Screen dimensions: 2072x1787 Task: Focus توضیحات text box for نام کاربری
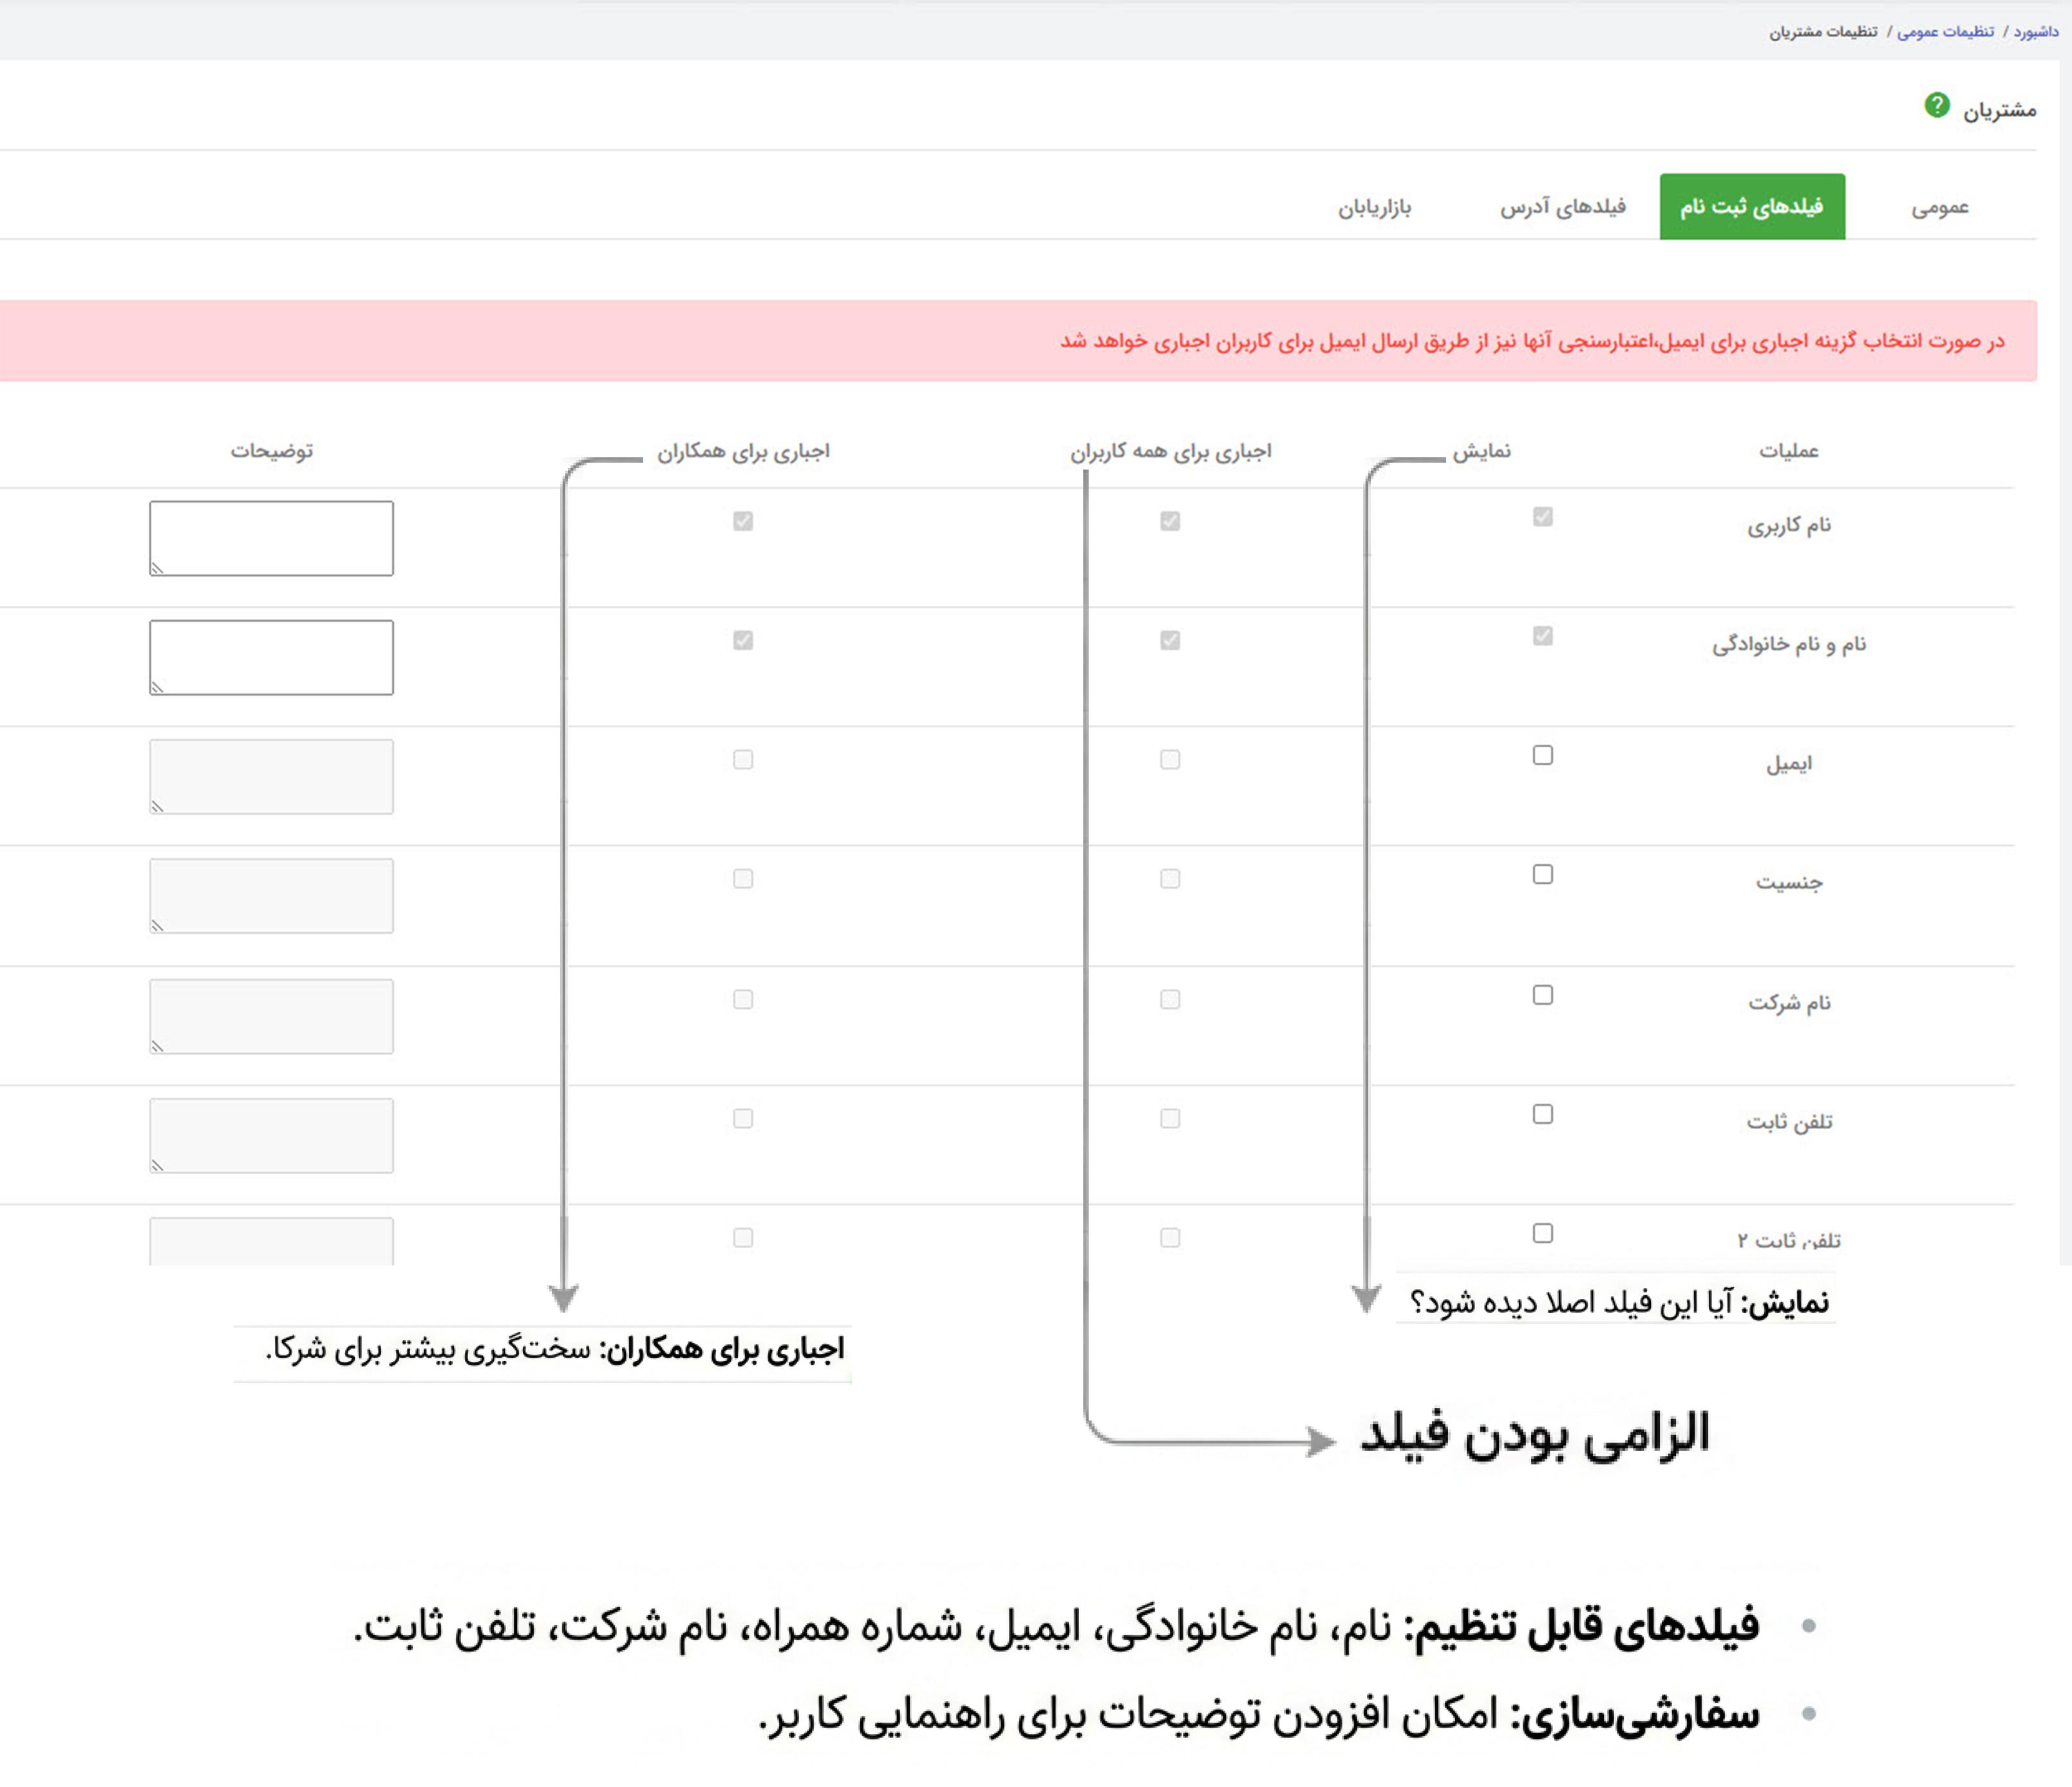[271, 538]
